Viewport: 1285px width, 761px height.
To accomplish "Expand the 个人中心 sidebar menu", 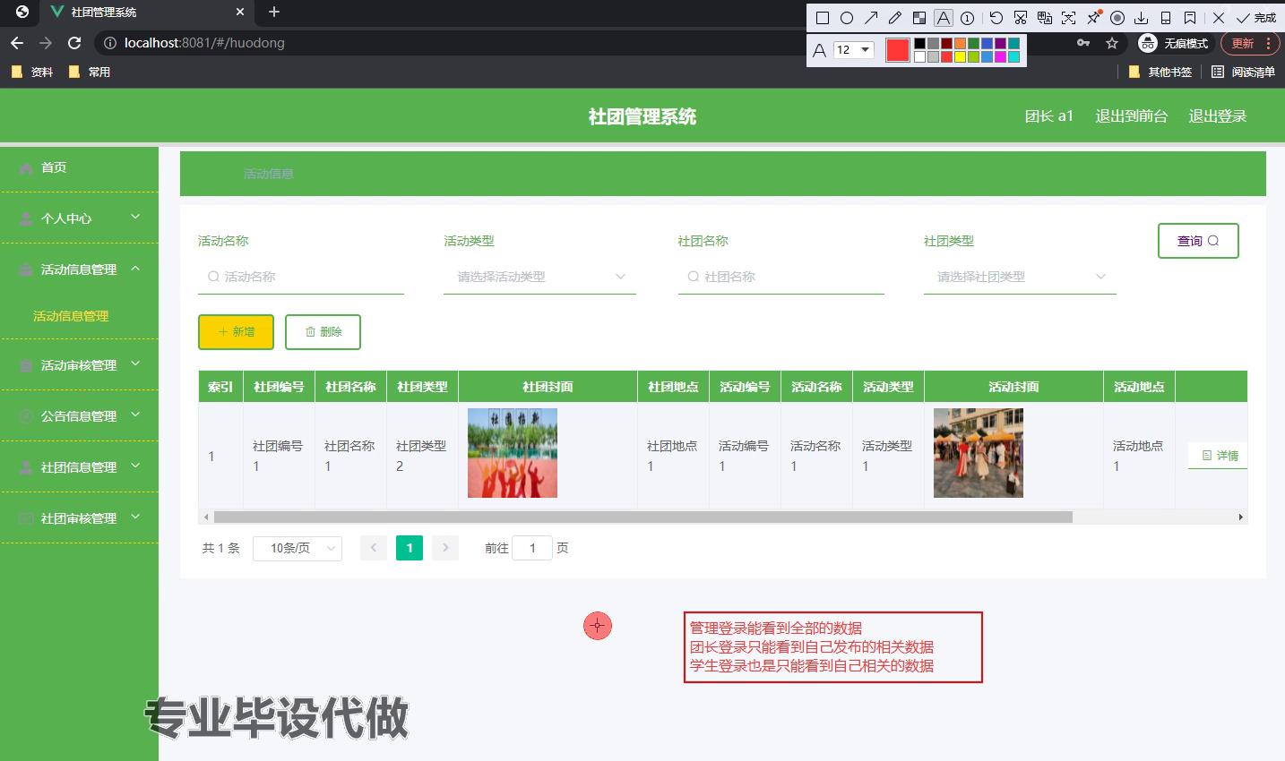I will [x=79, y=218].
